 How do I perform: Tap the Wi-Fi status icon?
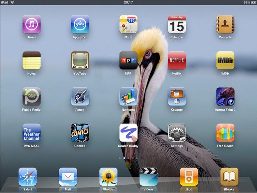(12, 2)
